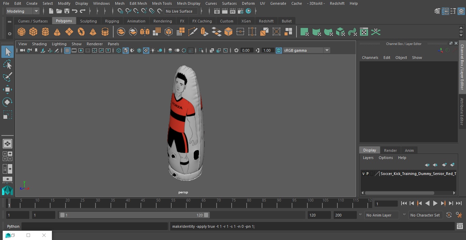Viewport: 466px width, 240px height.
Task: Click the layer list horizontal scrollbar
Action: [399, 193]
